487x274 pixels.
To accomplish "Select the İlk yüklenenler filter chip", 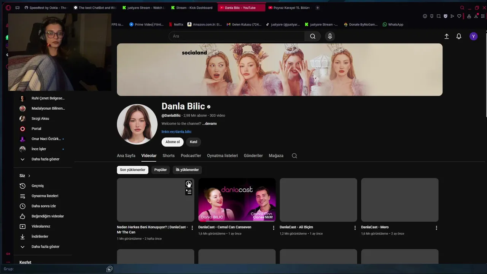I will coord(187,170).
